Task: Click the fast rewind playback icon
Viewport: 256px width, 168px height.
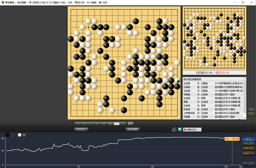Action: click(84, 124)
